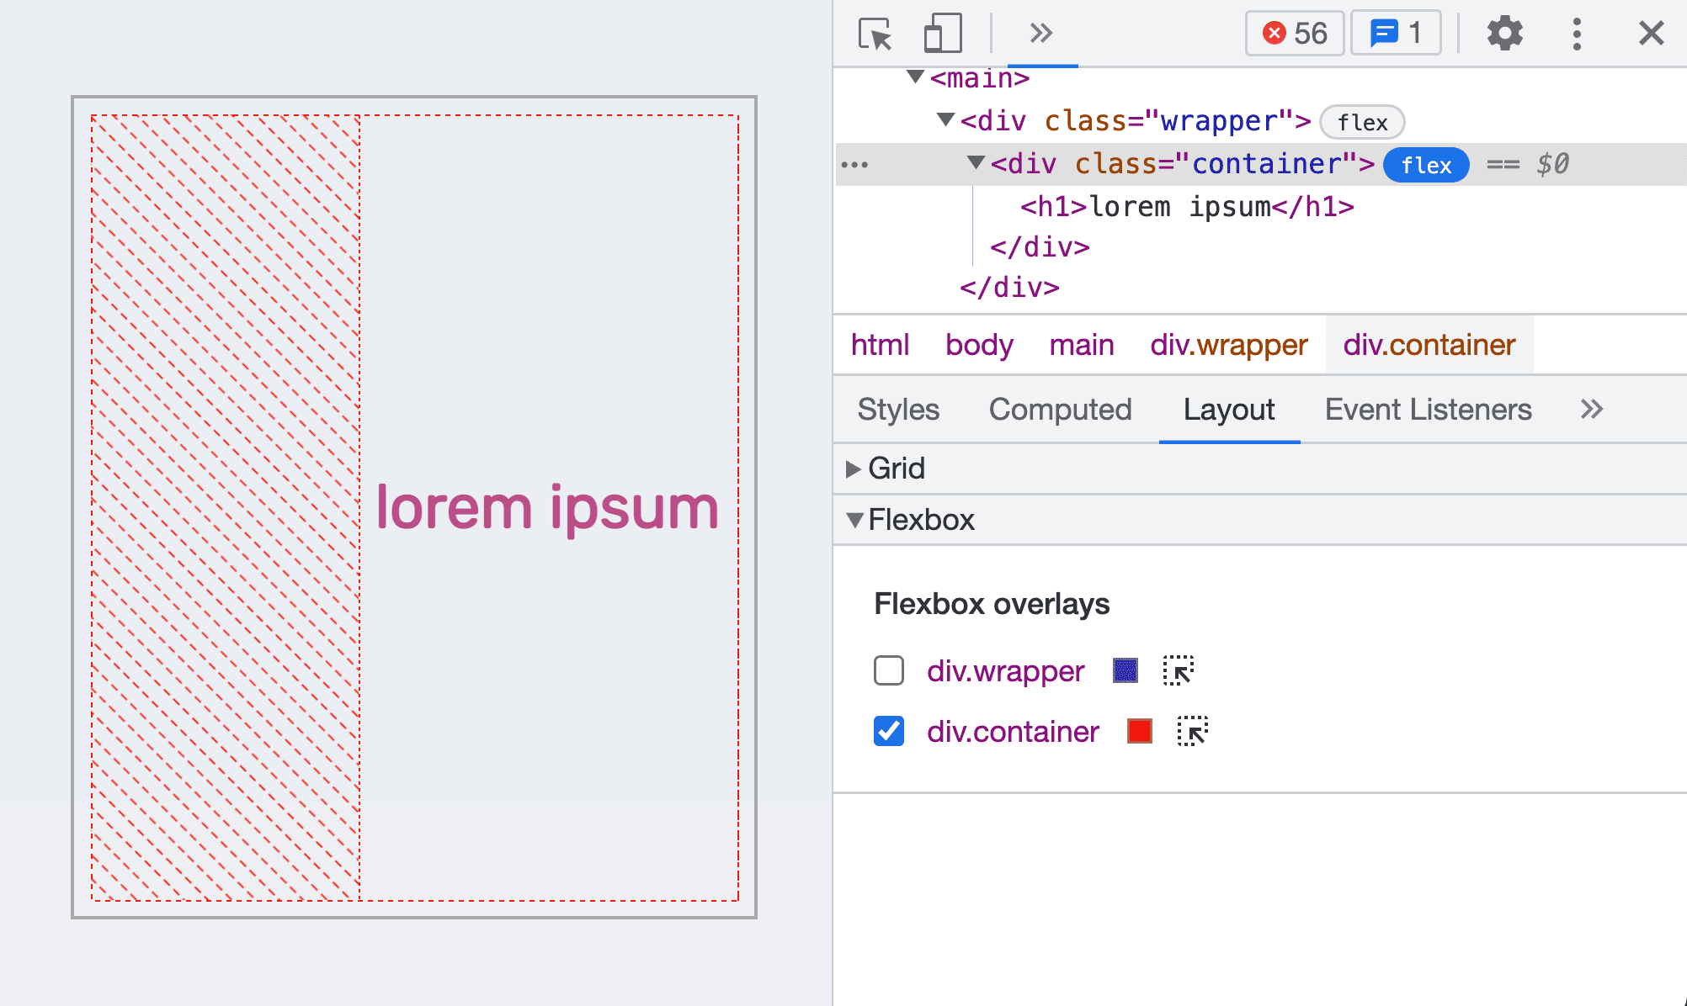This screenshot has width=1687, height=1006.
Task: Click the overflow chevron for more tools
Action: pos(1040,31)
